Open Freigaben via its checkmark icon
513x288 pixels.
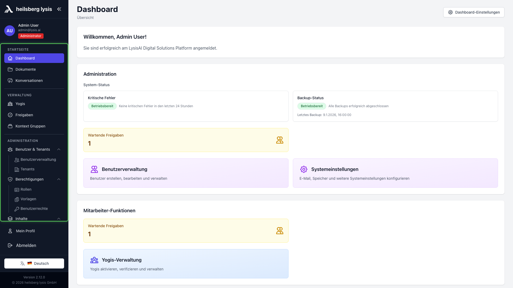[10, 115]
